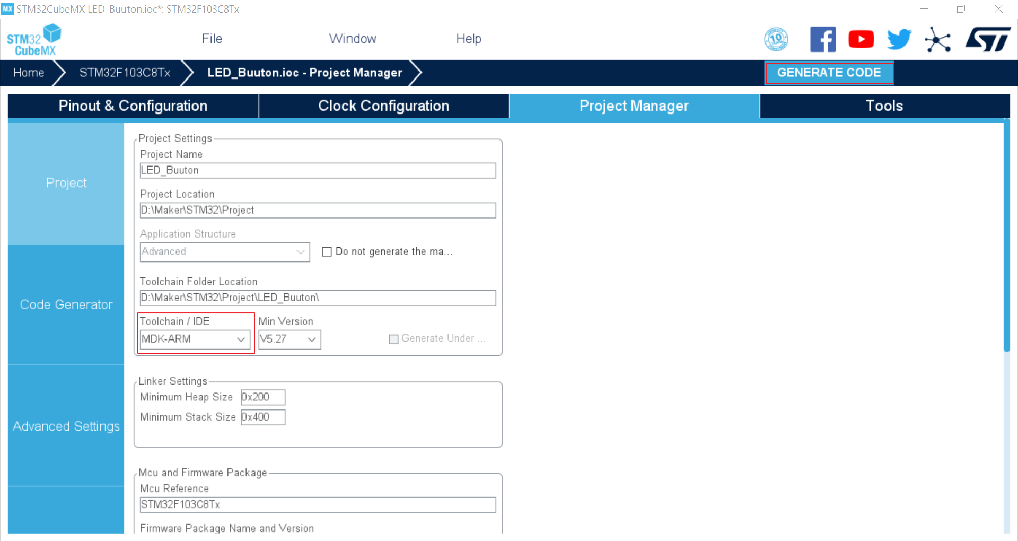This screenshot has width=1018, height=541.
Task: Minimize the STM32CubeMX window
Action: pyautogui.click(x=924, y=9)
